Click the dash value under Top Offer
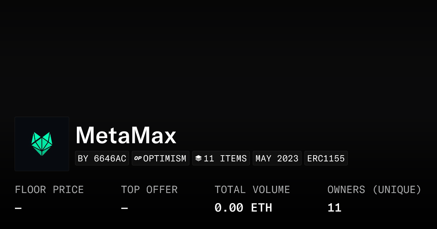The image size is (437, 229). coord(125,208)
